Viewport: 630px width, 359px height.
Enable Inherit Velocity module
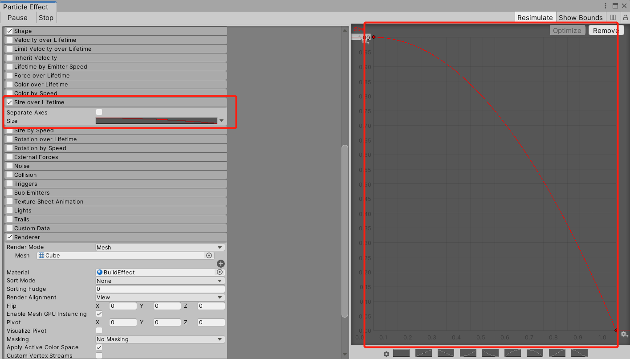click(x=9, y=57)
